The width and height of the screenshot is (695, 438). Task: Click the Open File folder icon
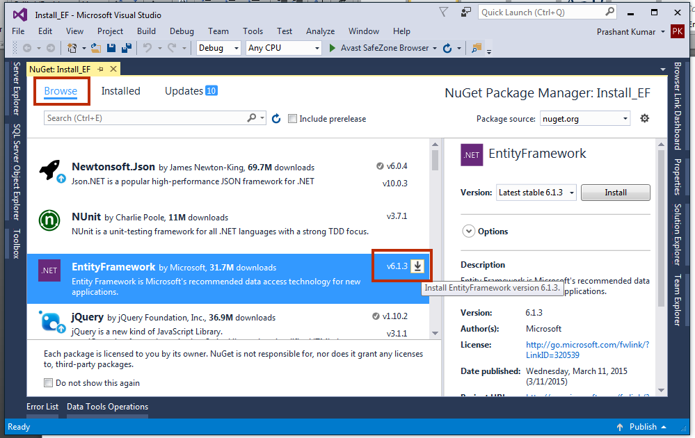96,48
